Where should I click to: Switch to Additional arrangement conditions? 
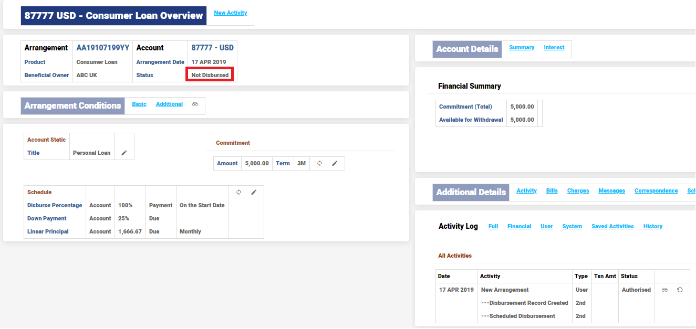click(169, 104)
